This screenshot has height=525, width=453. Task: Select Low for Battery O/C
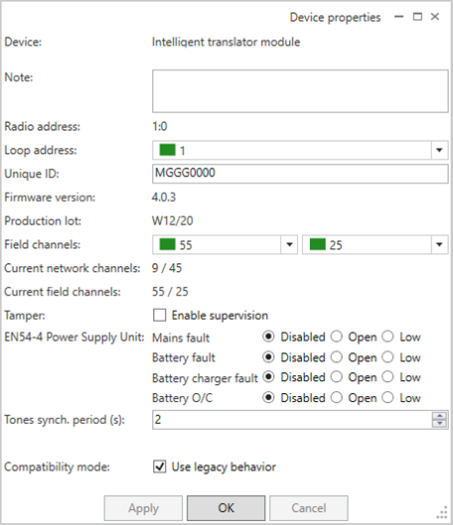(x=387, y=397)
